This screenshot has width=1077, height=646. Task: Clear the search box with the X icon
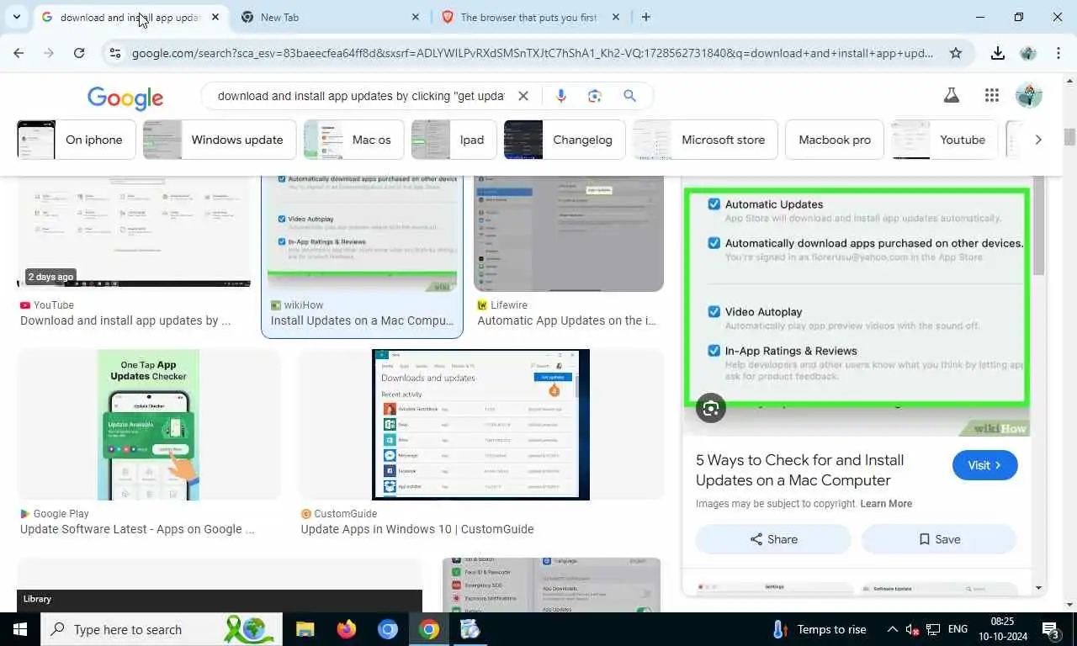[523, 96]
